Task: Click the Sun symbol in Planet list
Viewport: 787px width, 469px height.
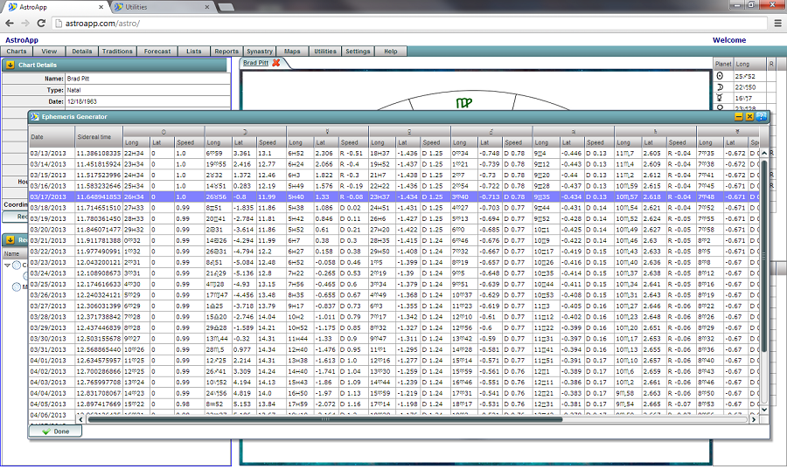Action: coord(720,76)
